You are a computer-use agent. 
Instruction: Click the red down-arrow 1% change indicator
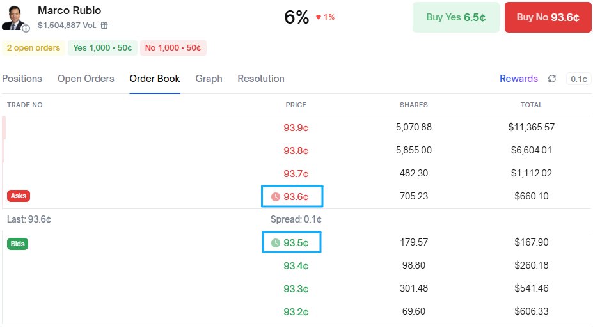click(325, 17)
